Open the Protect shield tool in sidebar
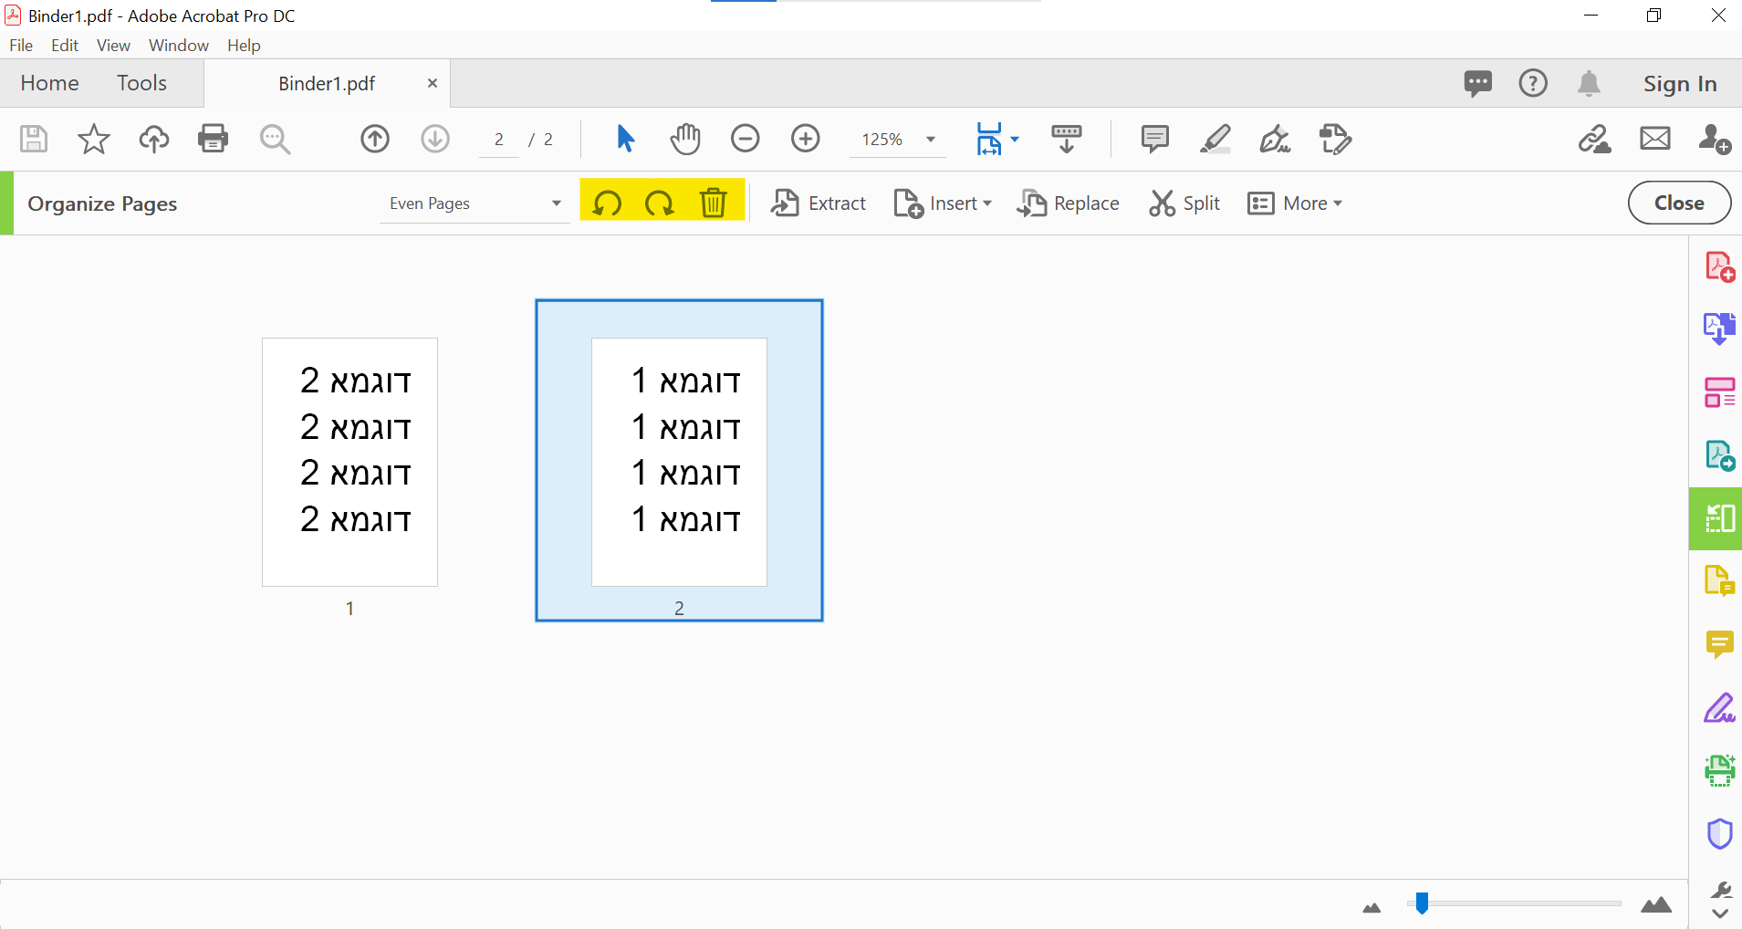Screen dimensions: 1742x929 (x=1719, y=833)
